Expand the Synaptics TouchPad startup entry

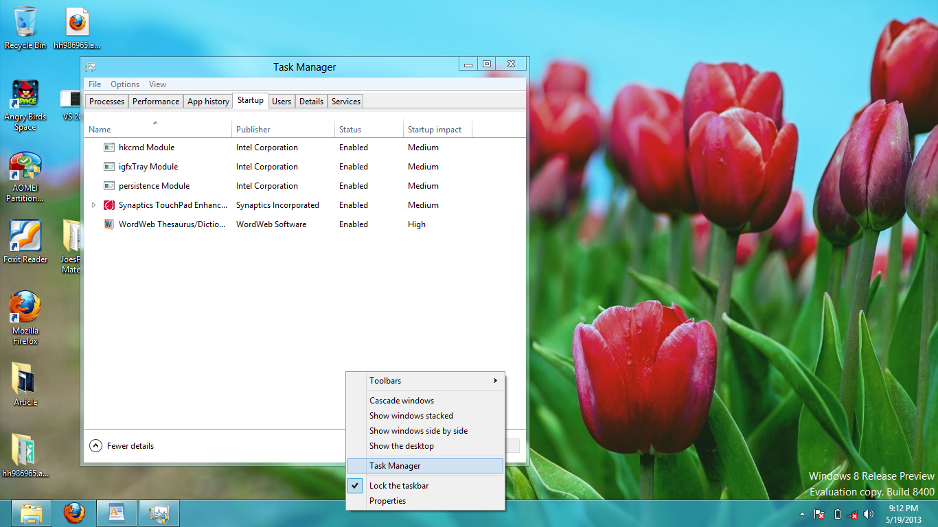[x=94, y=205]
